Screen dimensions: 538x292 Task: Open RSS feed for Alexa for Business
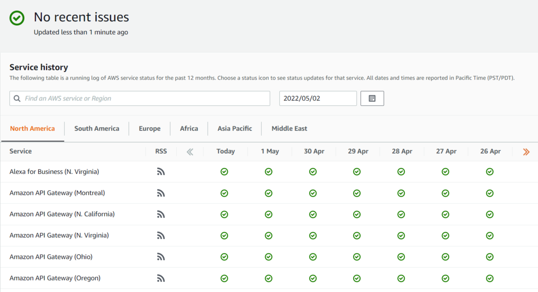161,171
